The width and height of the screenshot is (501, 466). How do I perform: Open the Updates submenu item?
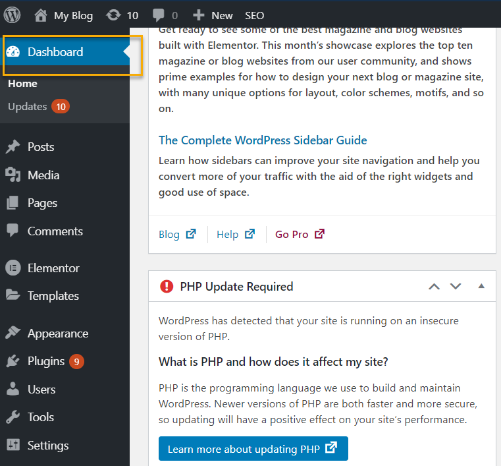(28, 107)
